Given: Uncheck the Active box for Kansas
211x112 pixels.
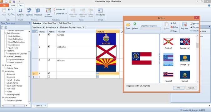Looking at the screenshot, I should tap(49, 35).
